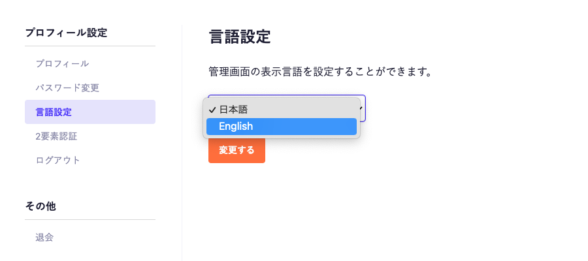This screenshot has height=261, width=588.
Task: Go to パスワード変更 page
Action: (x=67, y=87)
